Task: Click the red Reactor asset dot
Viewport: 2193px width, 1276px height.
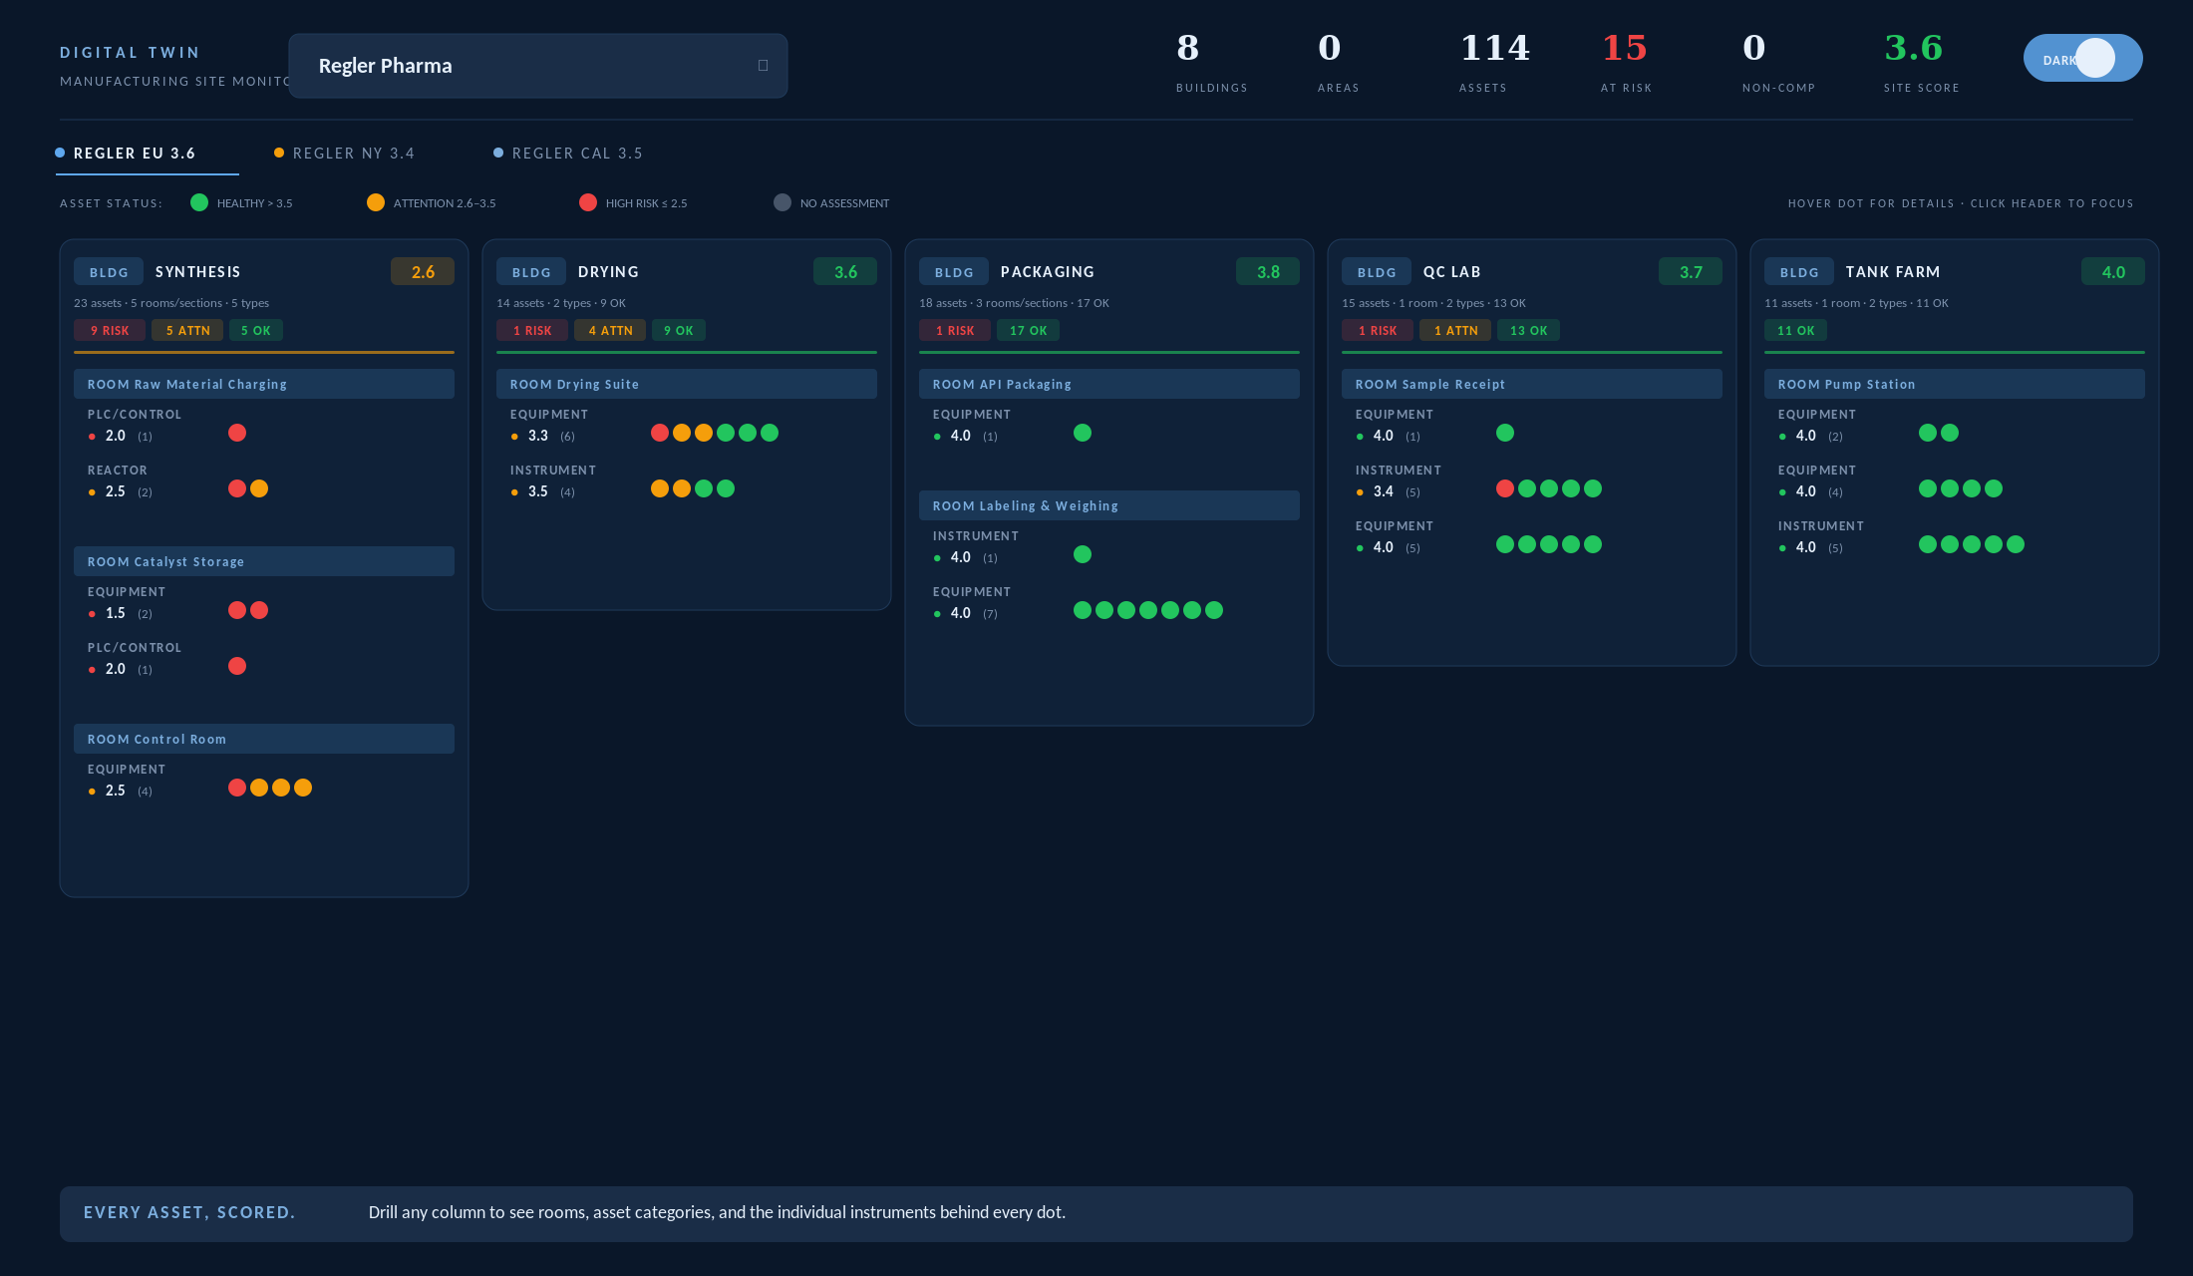Action: tap(237, 488)
